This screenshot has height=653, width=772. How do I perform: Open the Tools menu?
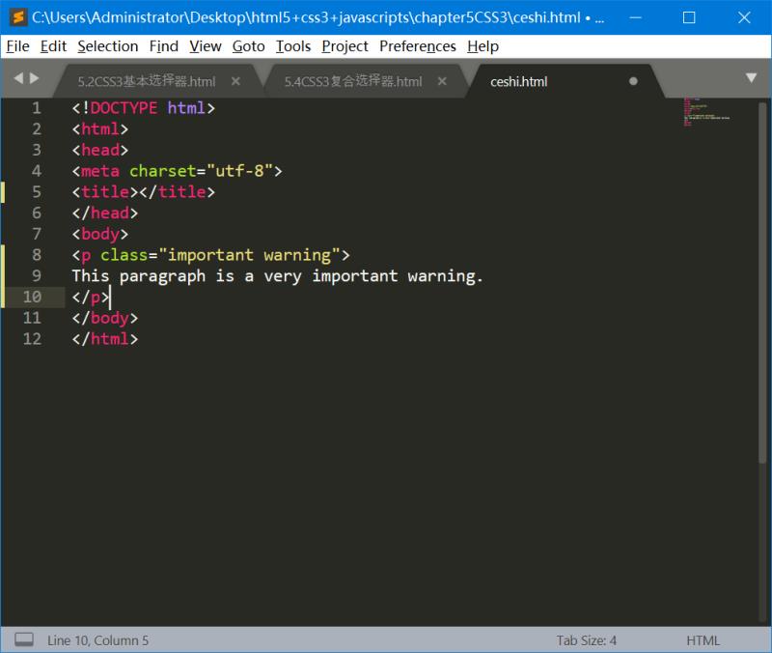(293, 46)
